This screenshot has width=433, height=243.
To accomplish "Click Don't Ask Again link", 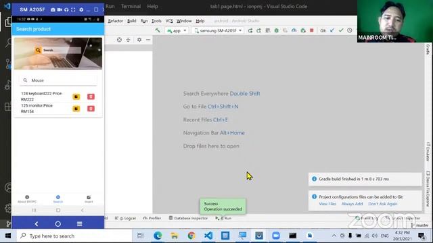I will coord(383,204).
